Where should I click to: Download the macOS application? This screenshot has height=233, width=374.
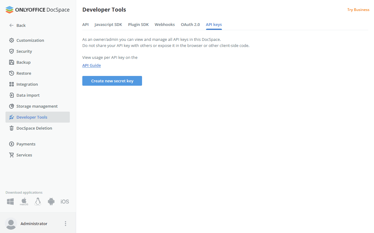pyautogui.click(x=24, y=201)
